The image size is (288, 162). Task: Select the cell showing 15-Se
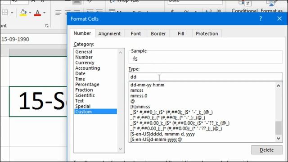click(x=38, y=101)
